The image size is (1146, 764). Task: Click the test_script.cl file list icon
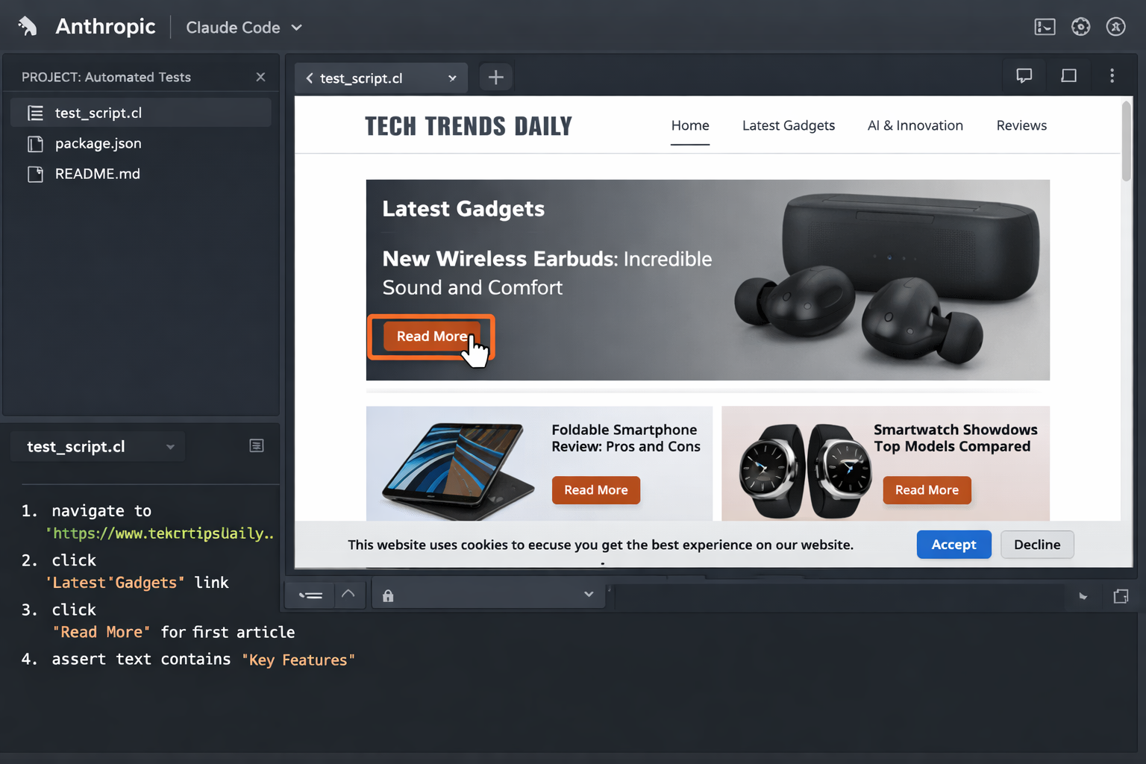click(x=35, y=113)
